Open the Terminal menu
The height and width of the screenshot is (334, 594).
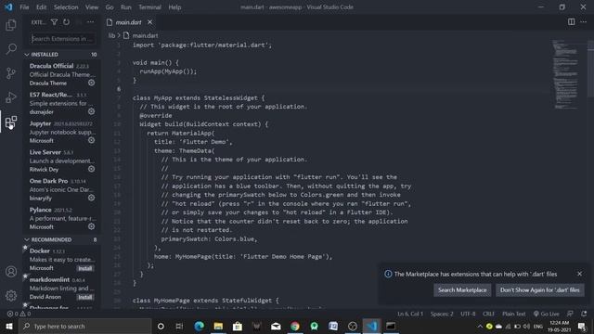click(x=149, y=7)
